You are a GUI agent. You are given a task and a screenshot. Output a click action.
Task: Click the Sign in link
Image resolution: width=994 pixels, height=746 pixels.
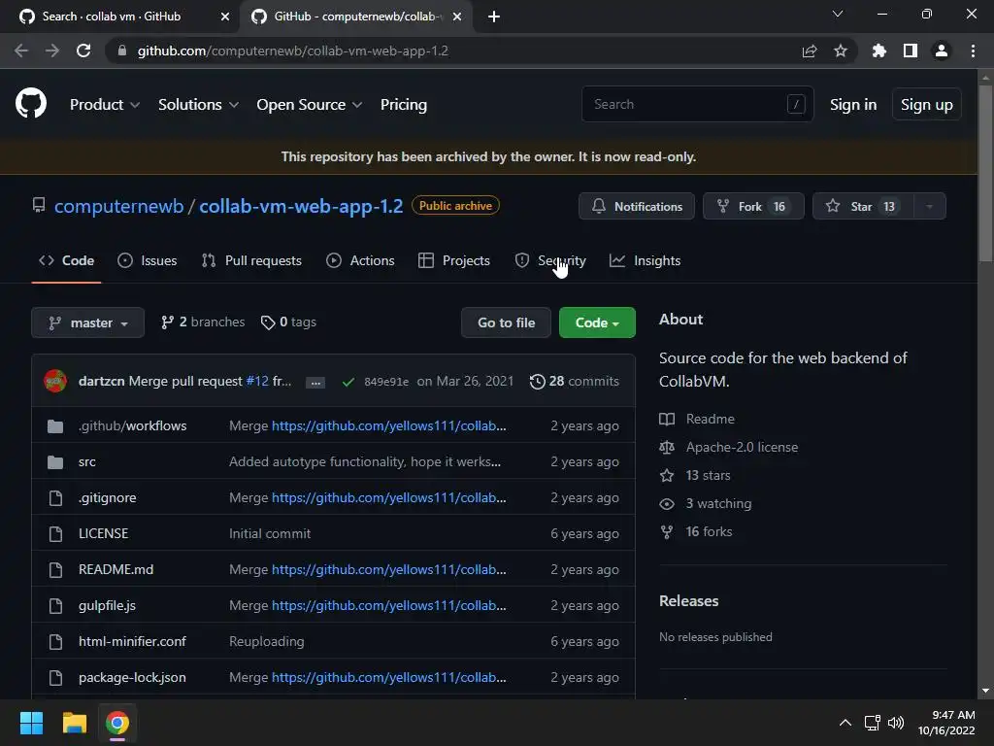pyautogui.click(x=853, y=105)
